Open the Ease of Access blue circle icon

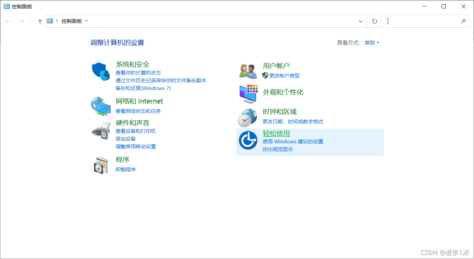coord(248,140)
